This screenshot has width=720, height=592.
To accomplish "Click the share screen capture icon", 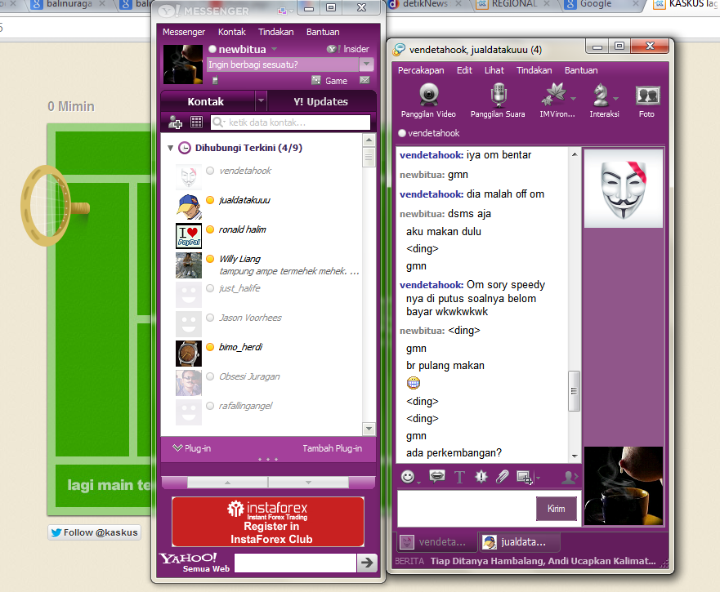I will pyautogui.click(x=524, y=477).
